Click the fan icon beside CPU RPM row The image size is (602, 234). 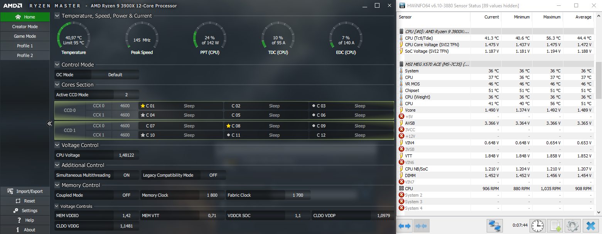[x=401, y=189]
